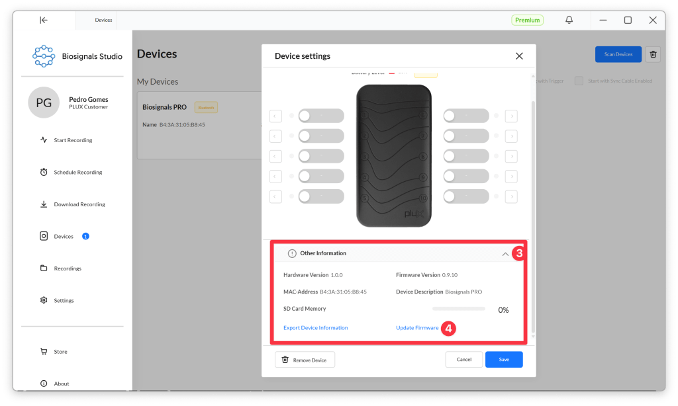Click the blue badge next to Devices
Image resolution: width=678 pixels, height=406 pixels.
click(x=85, y=236)
